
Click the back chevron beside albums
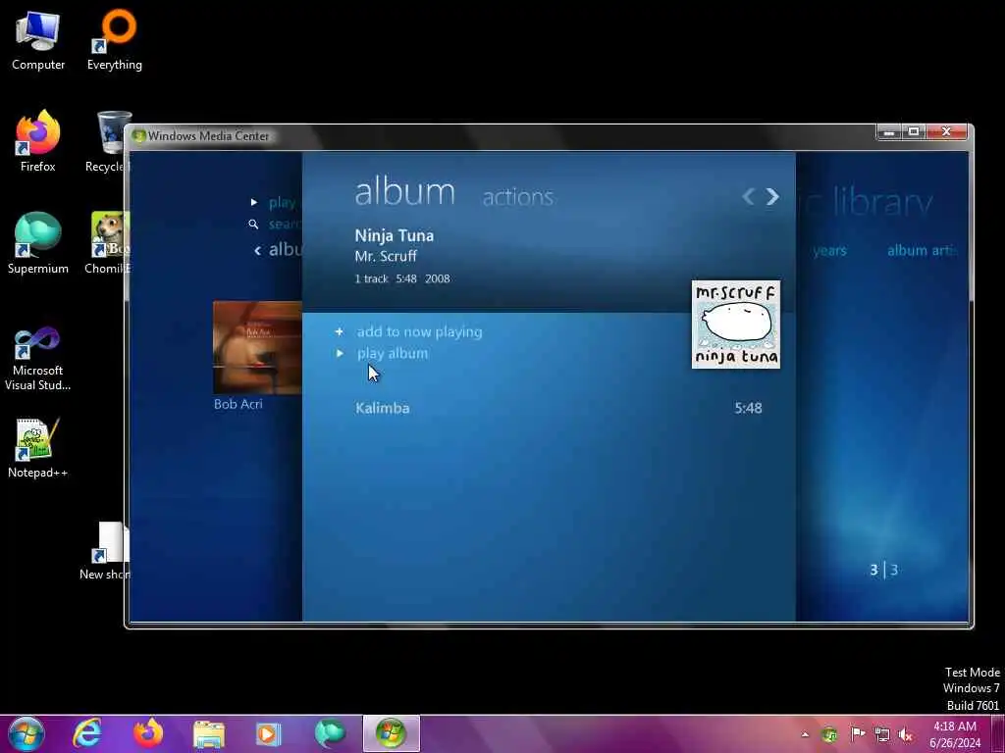[257, 250]
